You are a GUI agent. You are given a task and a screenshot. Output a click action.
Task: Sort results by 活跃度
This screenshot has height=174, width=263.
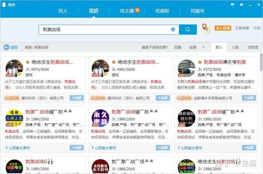[x=253, y=47]
